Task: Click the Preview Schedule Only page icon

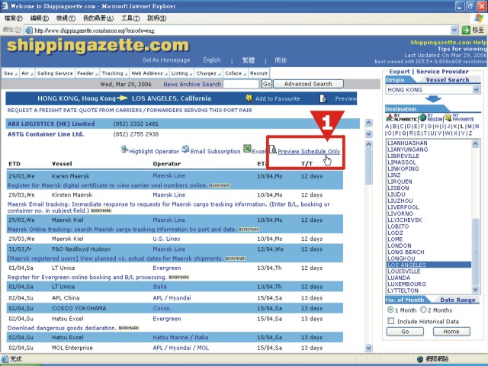Action: click(273, 149)
